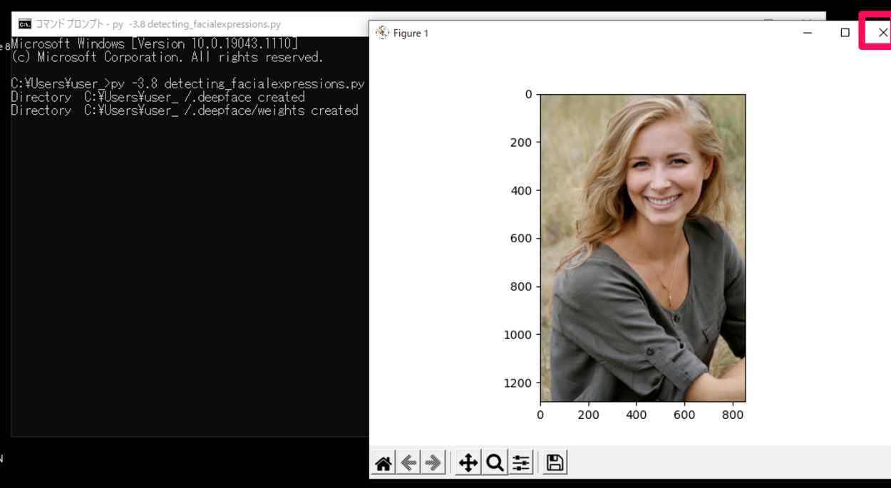Click the smiling woman photo in the plot
The image size is (891, 488).
(642, 248)
